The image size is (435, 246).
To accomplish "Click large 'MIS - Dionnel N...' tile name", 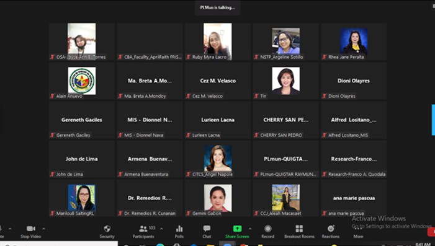I will 150,120.
